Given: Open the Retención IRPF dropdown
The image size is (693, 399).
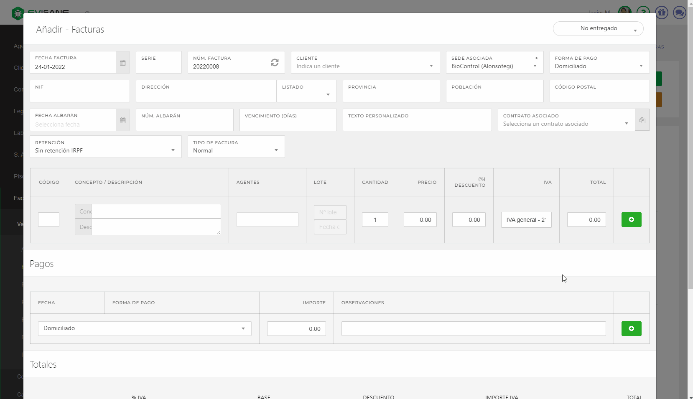Looking at the screenshot, I should (105, 150).
